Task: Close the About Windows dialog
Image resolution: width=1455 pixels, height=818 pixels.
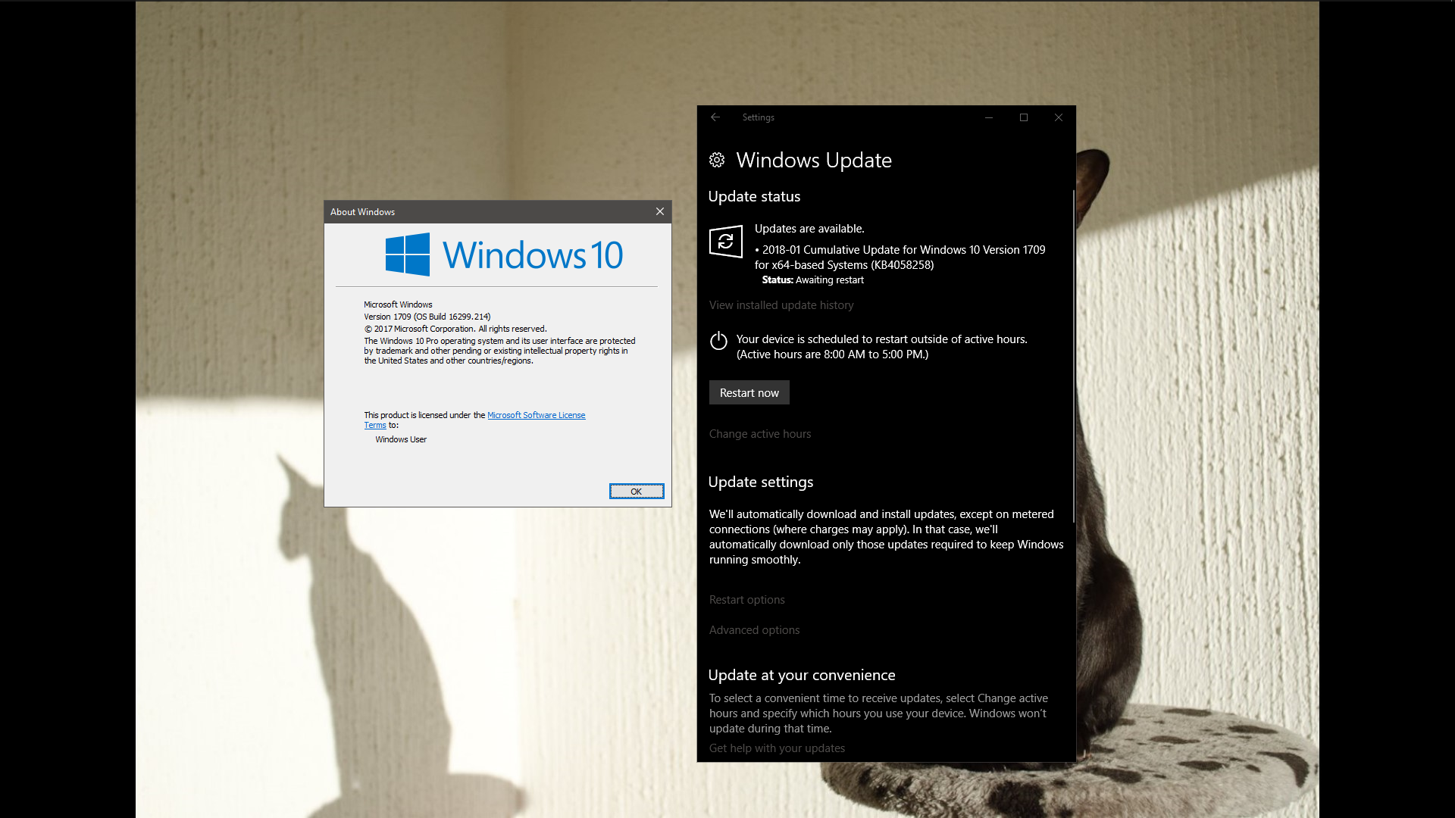Action: (x=659, y=212)
